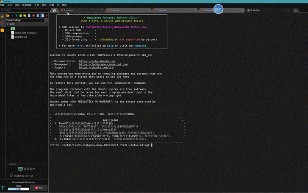Open the 工具 (Tools) menu
This screenshot has height=193, width=308.
37,5
